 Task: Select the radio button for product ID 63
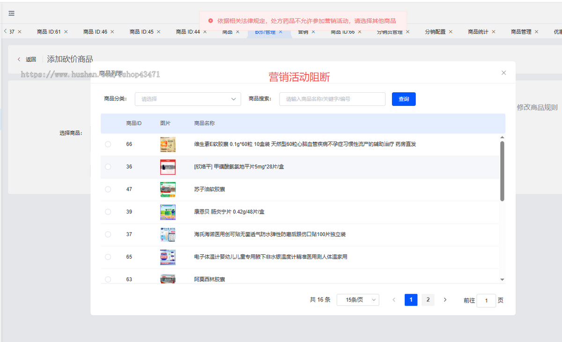(108, 279)
